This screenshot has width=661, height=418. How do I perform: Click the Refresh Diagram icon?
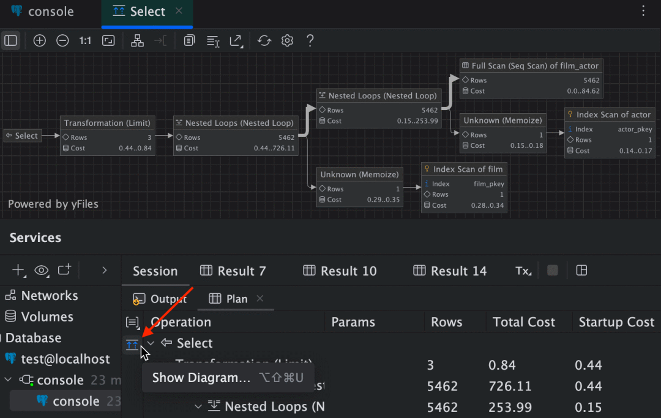click(x=263, y=40)
